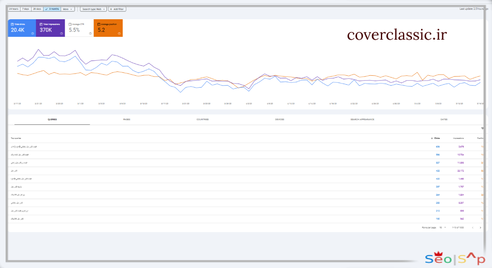492x268 pixels.
Task: Click the 22,172 impressions value
Action: pyautogui.click(x=460, y=171)
